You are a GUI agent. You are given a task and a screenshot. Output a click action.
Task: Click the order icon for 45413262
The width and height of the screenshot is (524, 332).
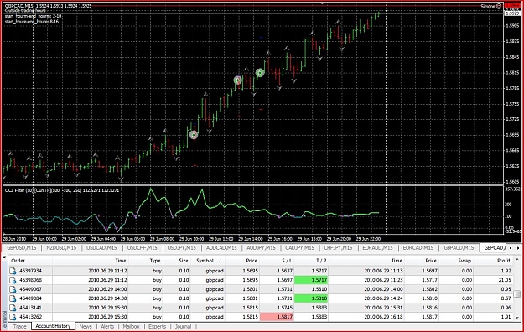[x=13, y=317]
